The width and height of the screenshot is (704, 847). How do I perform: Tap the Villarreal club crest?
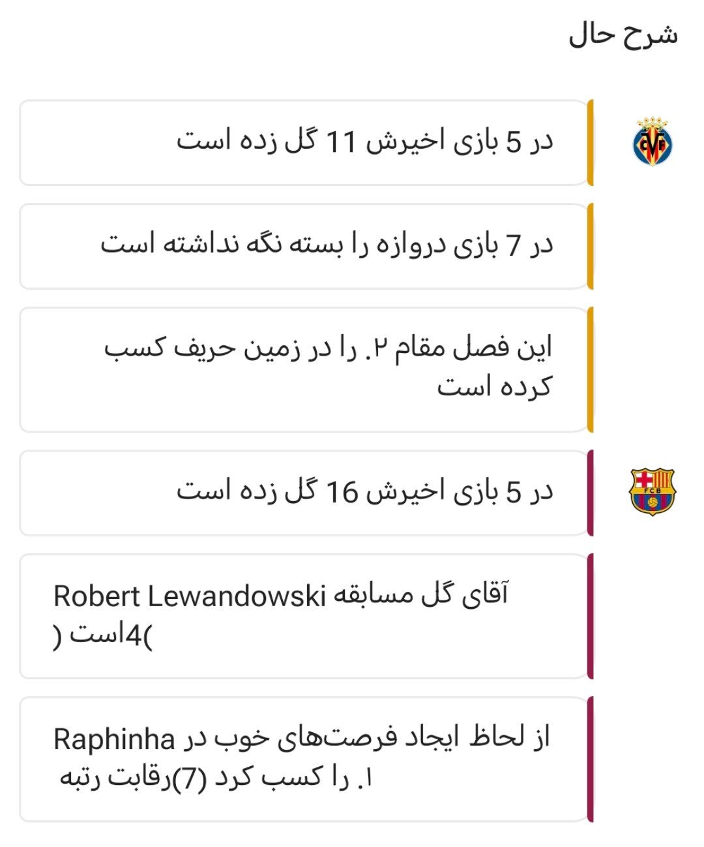coord(653,142)
